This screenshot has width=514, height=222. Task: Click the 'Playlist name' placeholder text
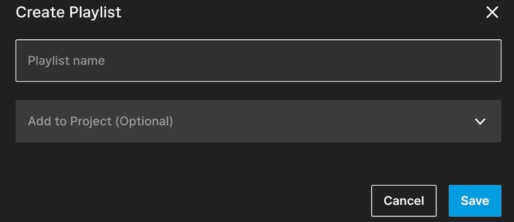(x=66, y=61)
